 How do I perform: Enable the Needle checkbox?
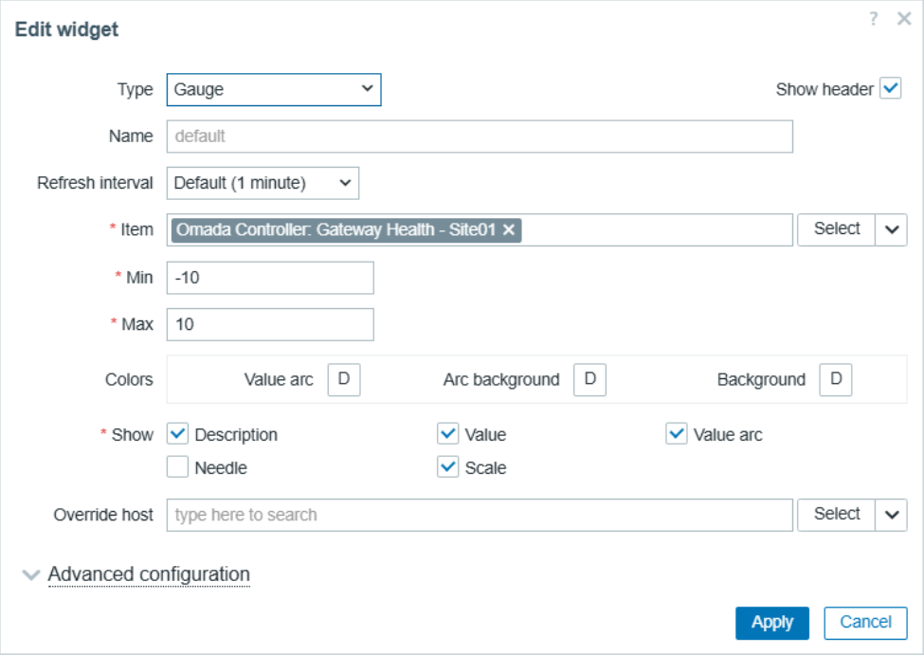(177, 467)
